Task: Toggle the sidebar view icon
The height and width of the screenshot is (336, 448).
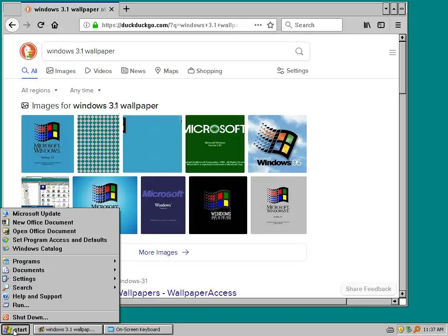Action: tap(381, 25)
